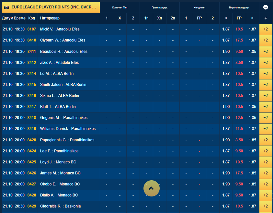Viewport: 273px width, 213px height.
Task: Open +2 markets for Grigonis M.
Action: [266, 118]
